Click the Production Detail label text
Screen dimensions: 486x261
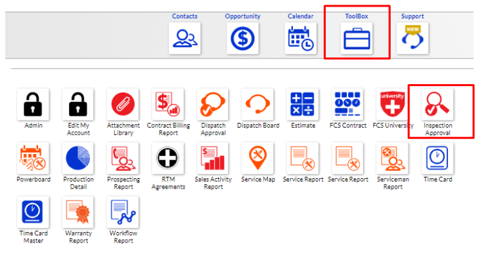point(78,183)
